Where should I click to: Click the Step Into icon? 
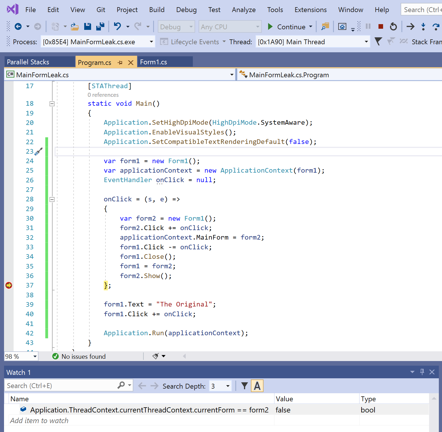pyautogui.click(x=423, y=26)
